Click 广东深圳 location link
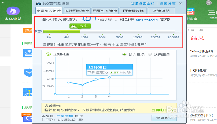Viewport: 217px width, 124px height. [x=64, y=116]
